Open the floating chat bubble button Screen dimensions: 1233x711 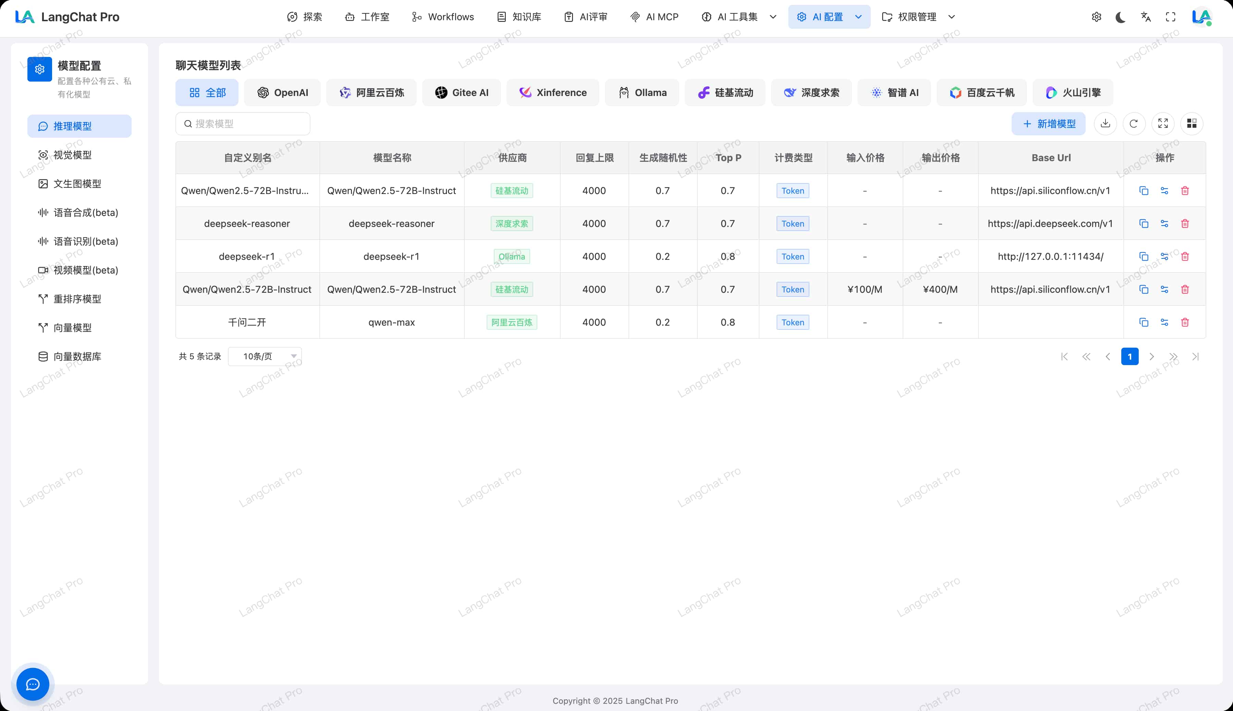click(33, 684)
